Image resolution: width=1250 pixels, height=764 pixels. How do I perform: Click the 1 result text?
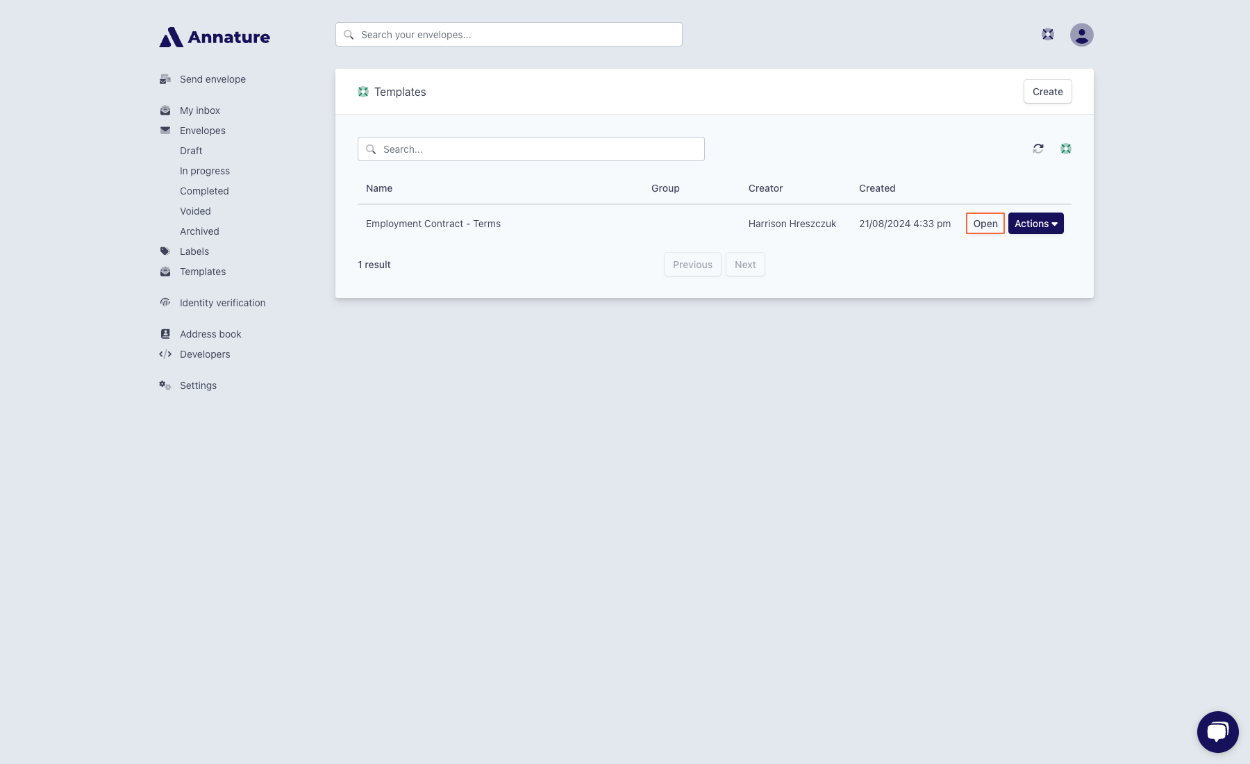(374, 265)
